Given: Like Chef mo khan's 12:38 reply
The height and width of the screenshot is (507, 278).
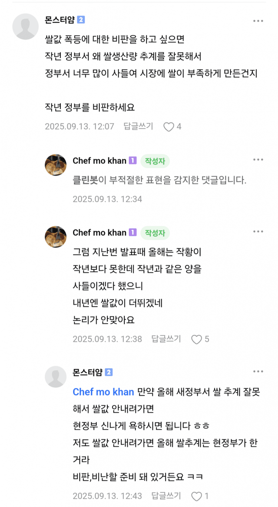Looking at the screenshot, I should pos(197,339).
